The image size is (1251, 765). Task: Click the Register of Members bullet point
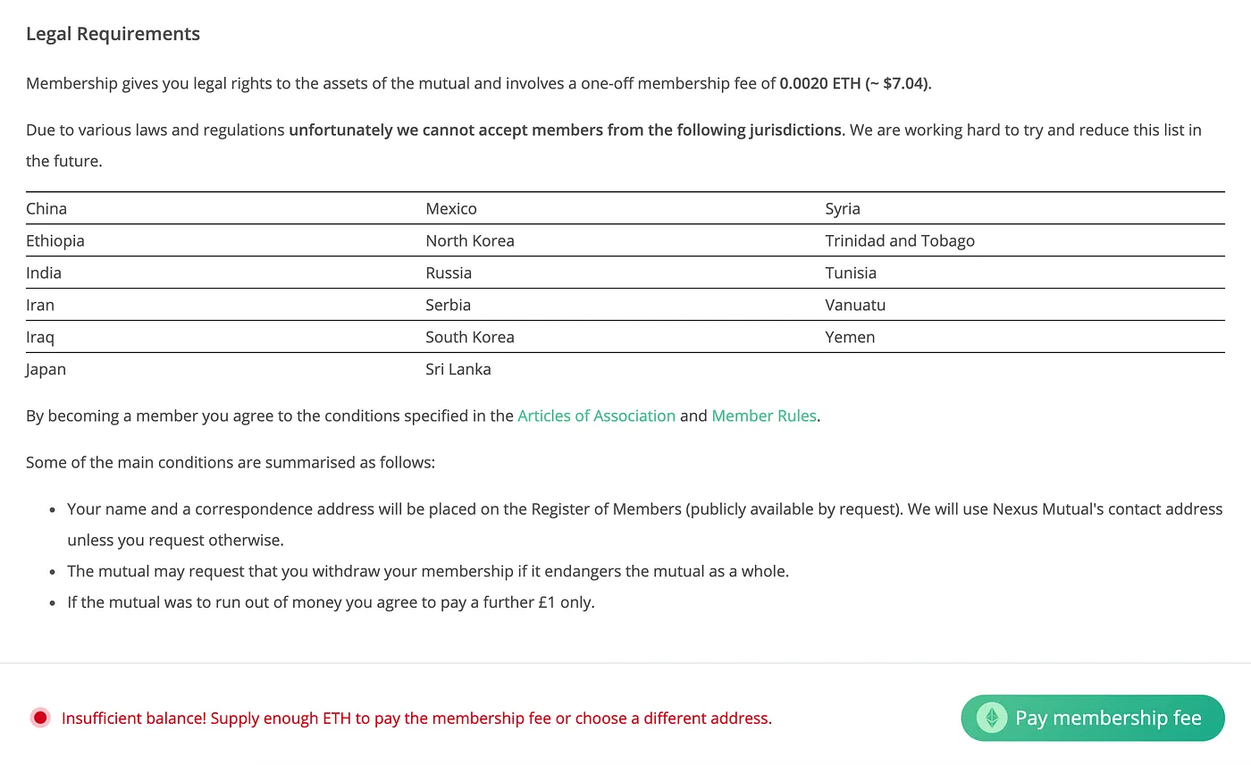click(644, 525)
